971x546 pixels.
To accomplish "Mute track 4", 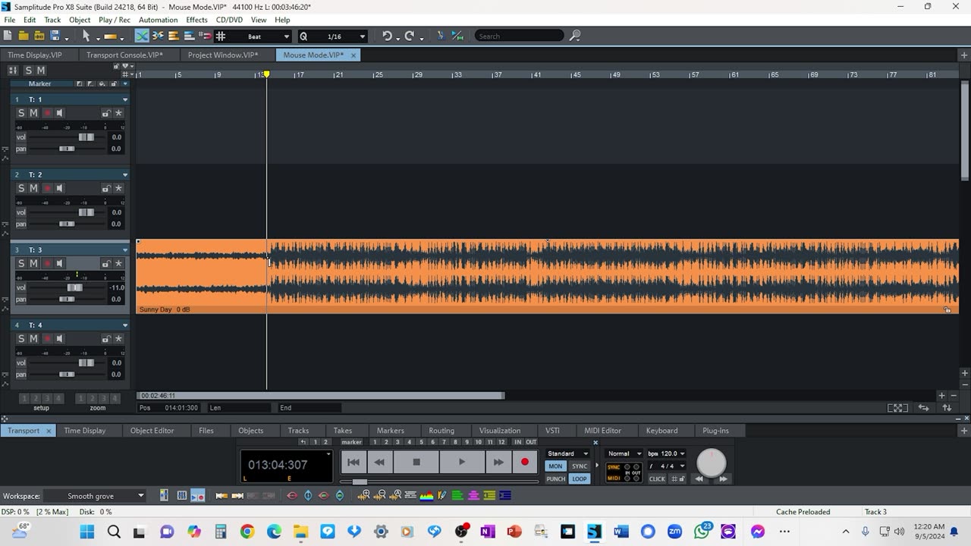I will tap(33, 338).
